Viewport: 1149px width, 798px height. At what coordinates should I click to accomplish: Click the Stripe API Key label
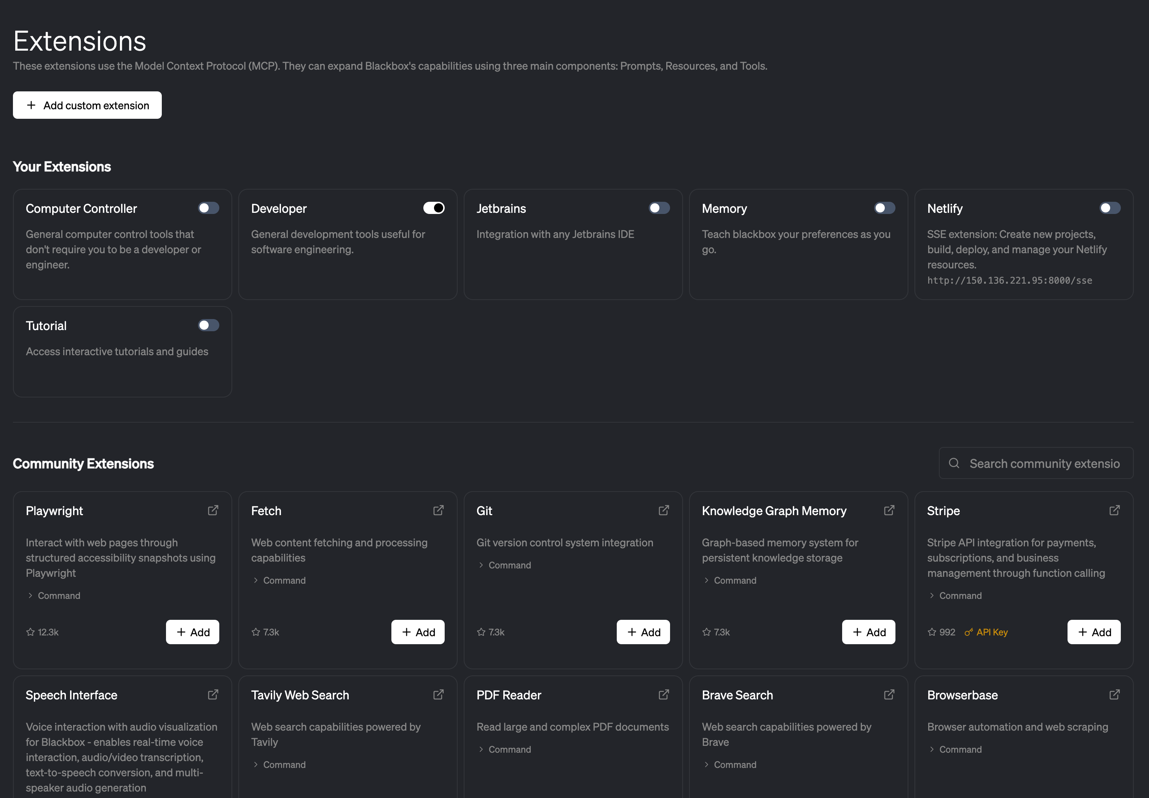pyautogui.click(x=992, y=632)
